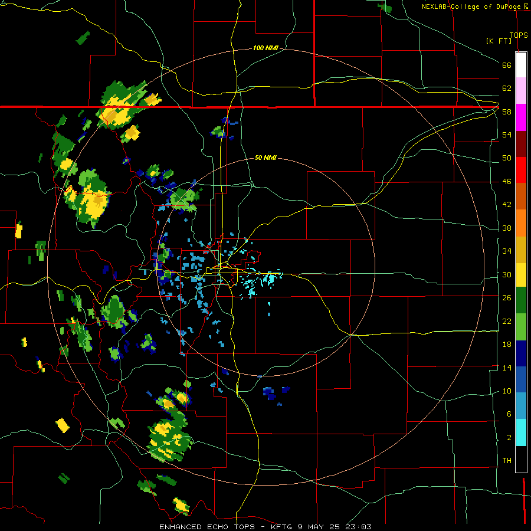Click the '26' legend value
Image resolution: width=531 pixels, height=531 pixels.
click(x=507, y=298)
